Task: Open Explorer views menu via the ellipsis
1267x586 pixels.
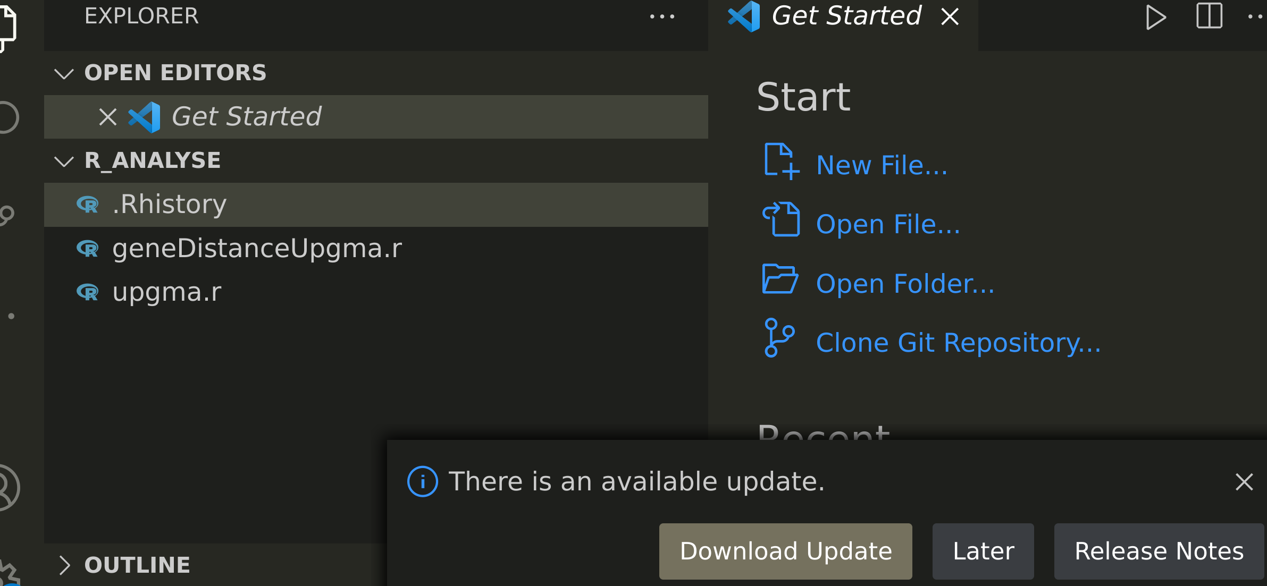Action: pos(662,16)
